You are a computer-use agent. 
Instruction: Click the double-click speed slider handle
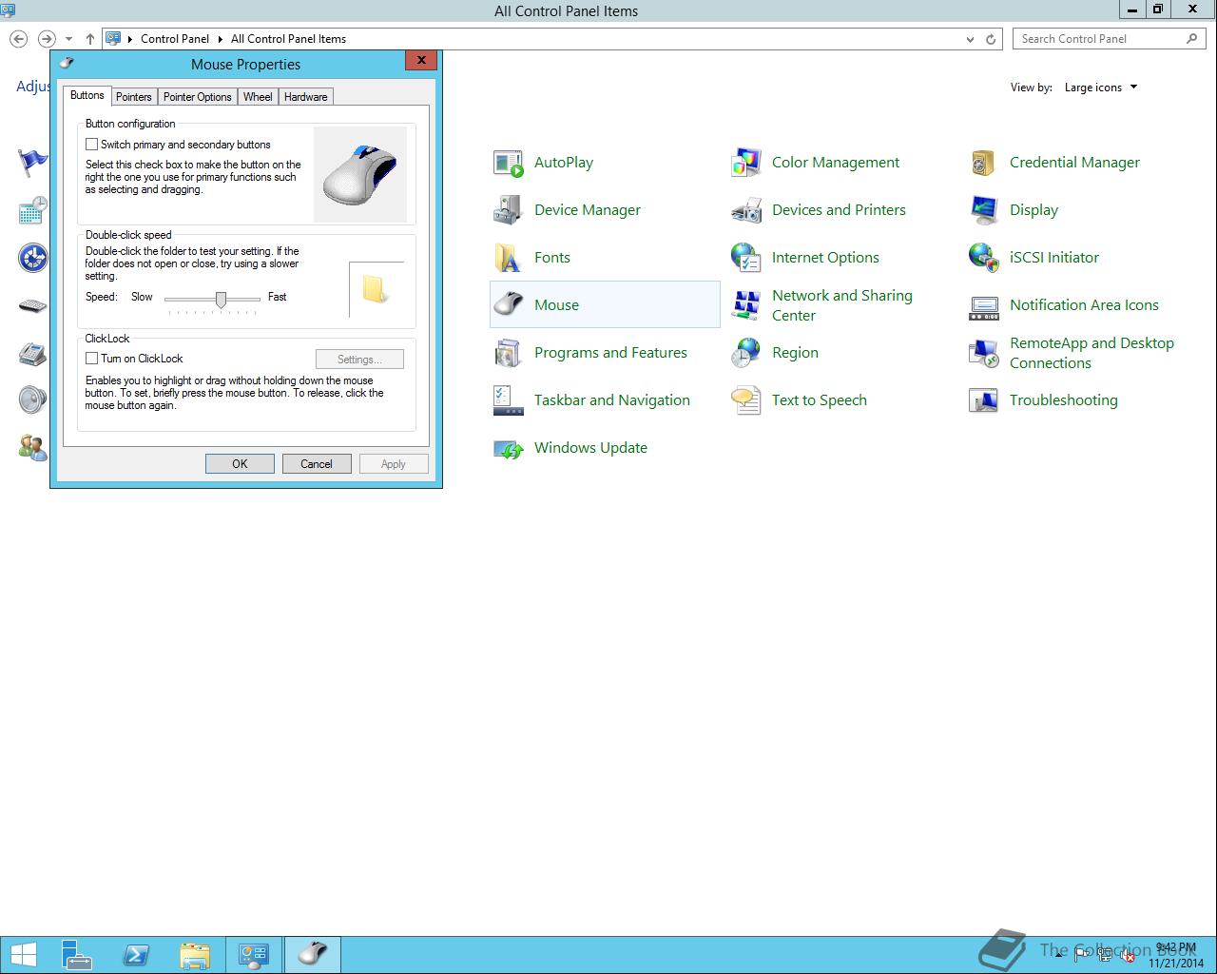[x=221, y=299]
